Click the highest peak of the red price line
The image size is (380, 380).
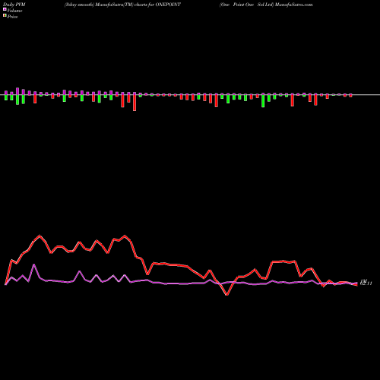tap(40, 236)
